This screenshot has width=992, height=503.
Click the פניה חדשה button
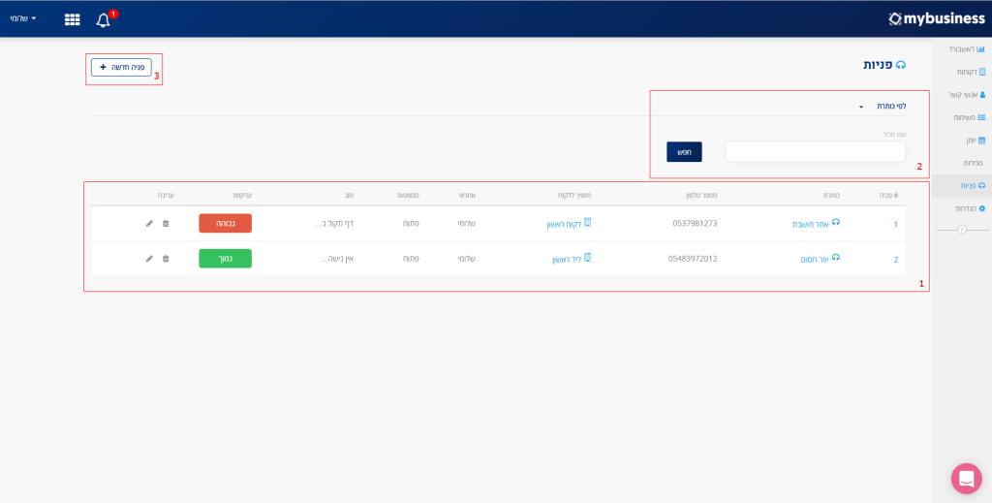[x=121, y=67]
